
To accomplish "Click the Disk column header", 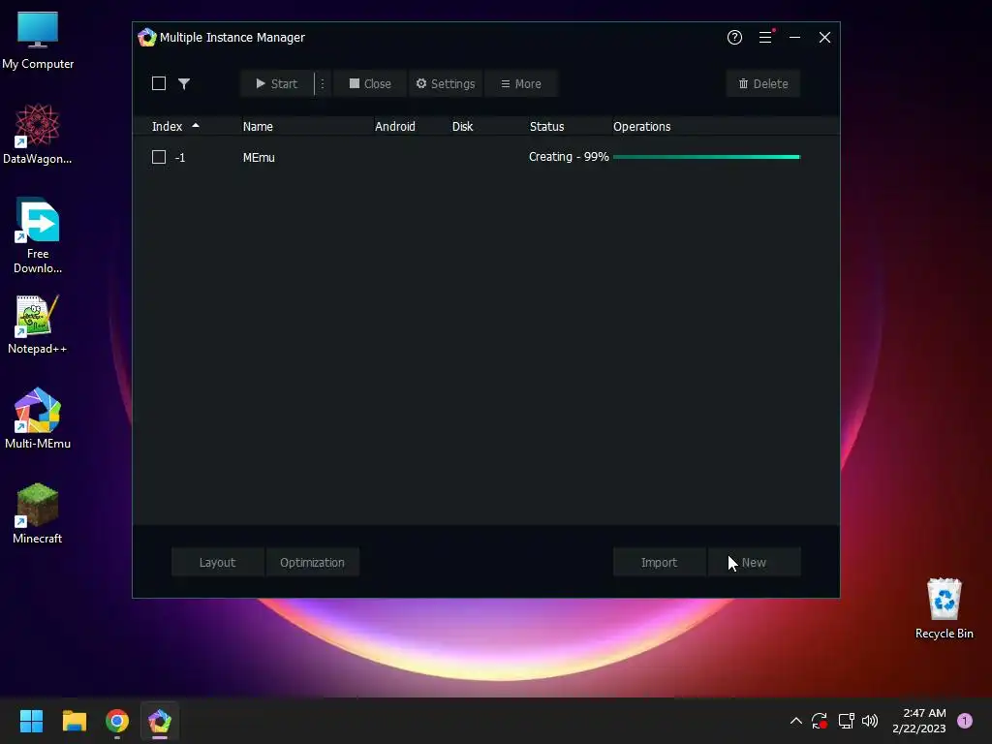I will (462, 127).
